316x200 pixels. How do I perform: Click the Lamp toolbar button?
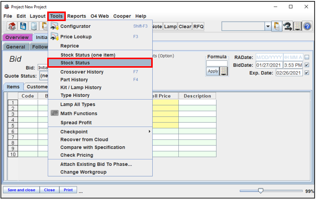pos(170,27)
